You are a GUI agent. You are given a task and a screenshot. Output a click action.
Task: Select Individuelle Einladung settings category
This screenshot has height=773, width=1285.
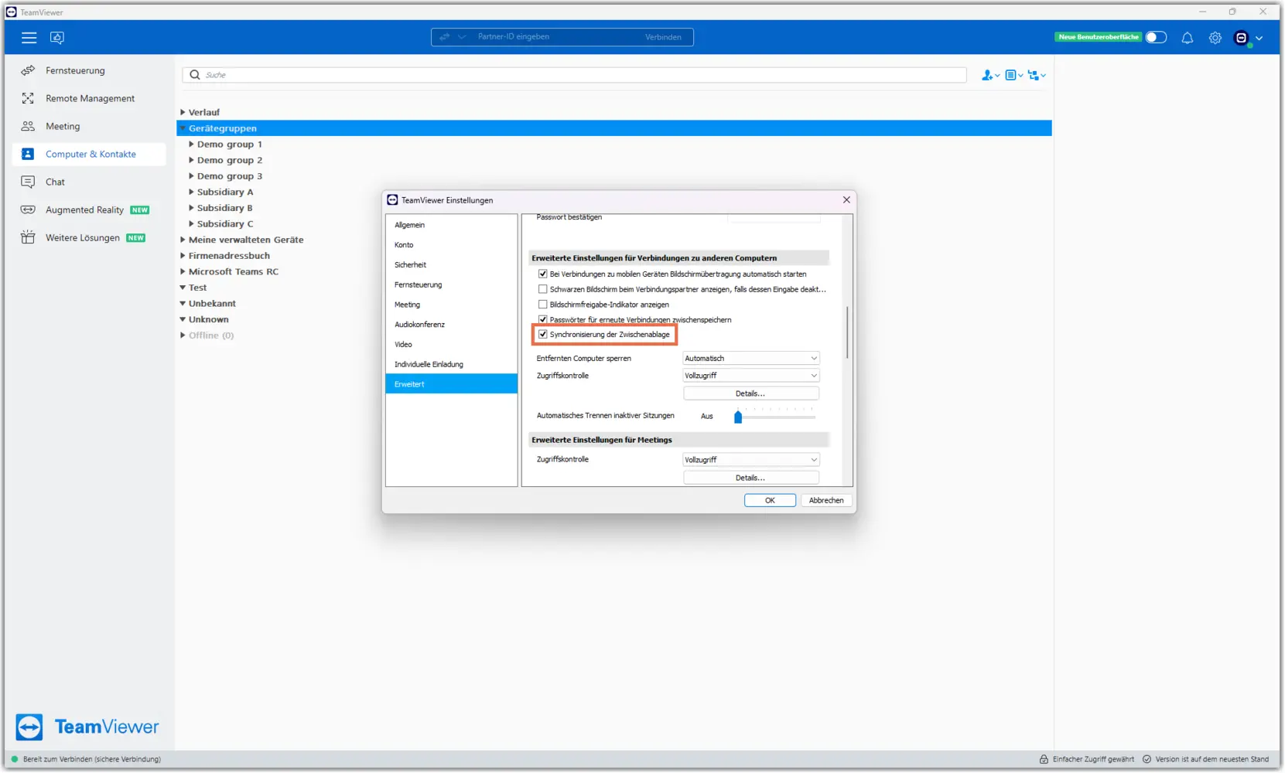tap(451, 364)
